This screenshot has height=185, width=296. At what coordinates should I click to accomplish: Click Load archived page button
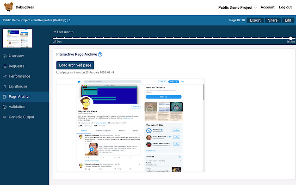tap(75, 65)
